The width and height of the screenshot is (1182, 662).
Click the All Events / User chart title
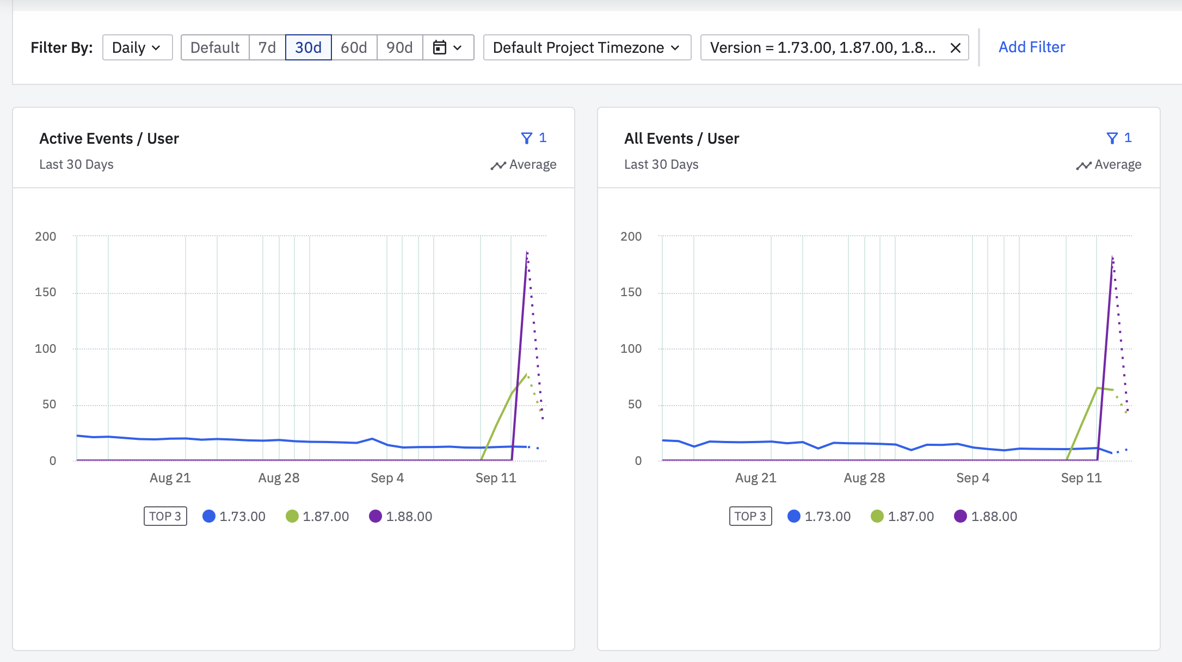click(681, 138)
